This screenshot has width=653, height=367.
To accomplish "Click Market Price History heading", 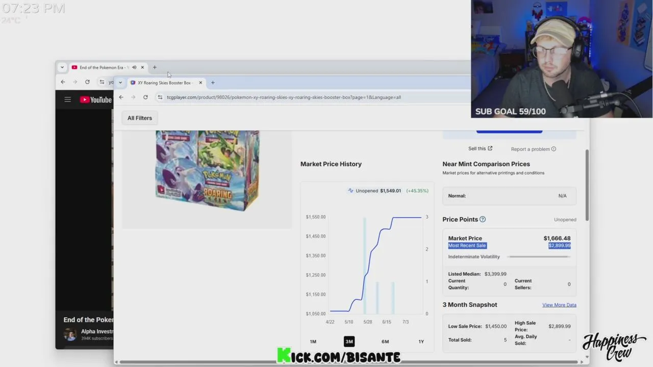I will point(331,164).
